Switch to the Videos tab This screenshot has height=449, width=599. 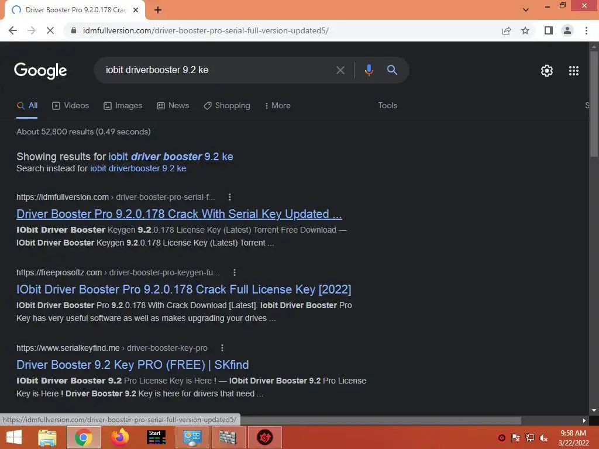coord(70,106)
